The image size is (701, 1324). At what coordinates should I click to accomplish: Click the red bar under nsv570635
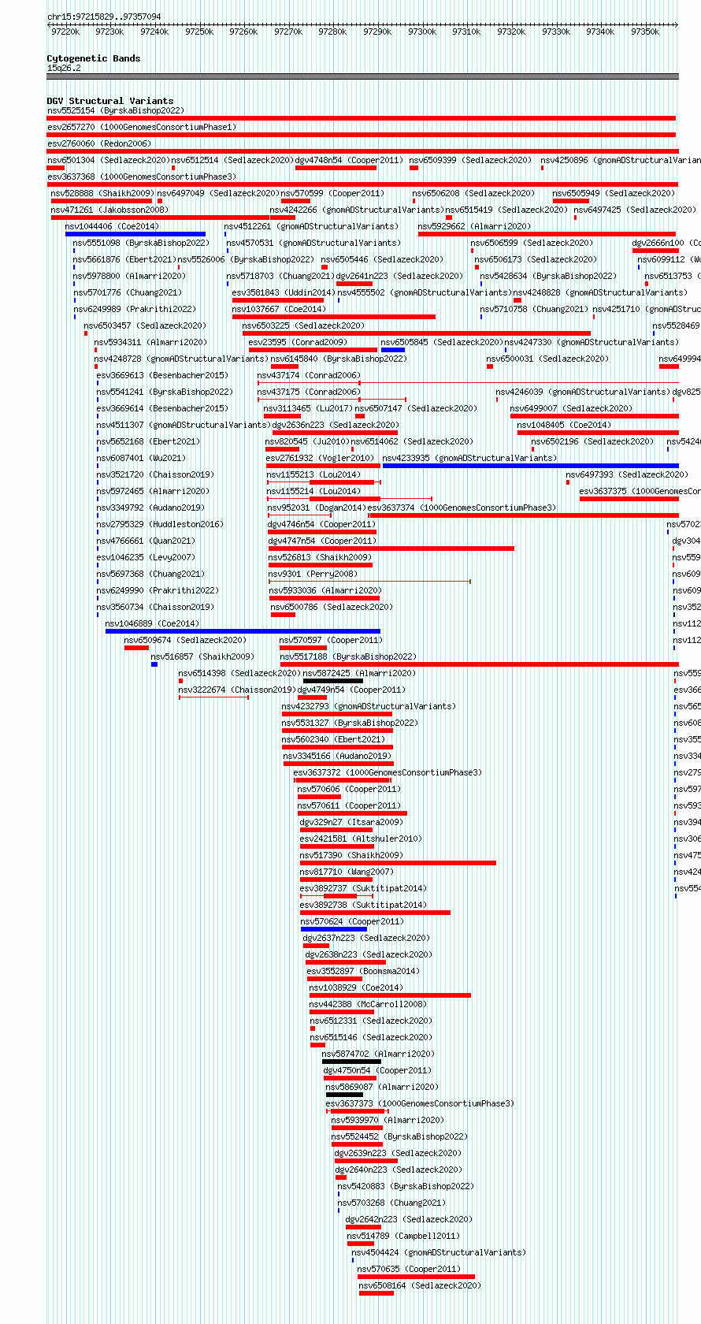[x=416, y=1277]
